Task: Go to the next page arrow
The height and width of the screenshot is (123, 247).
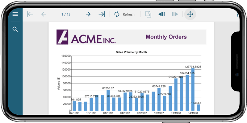Action: [x=88, y=14]
